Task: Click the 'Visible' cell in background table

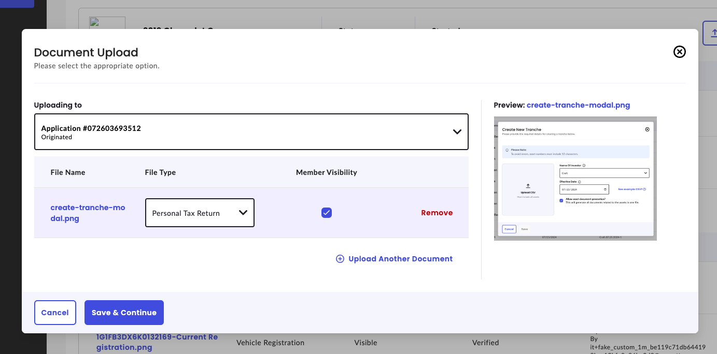Action: pyautogui.click(x=365, y=343)
